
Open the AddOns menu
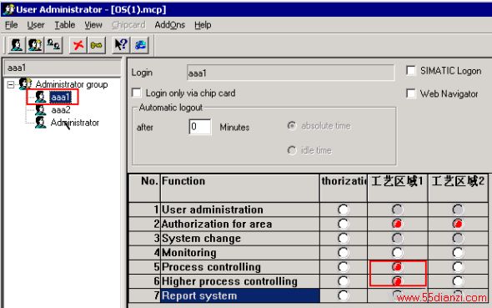170,25
